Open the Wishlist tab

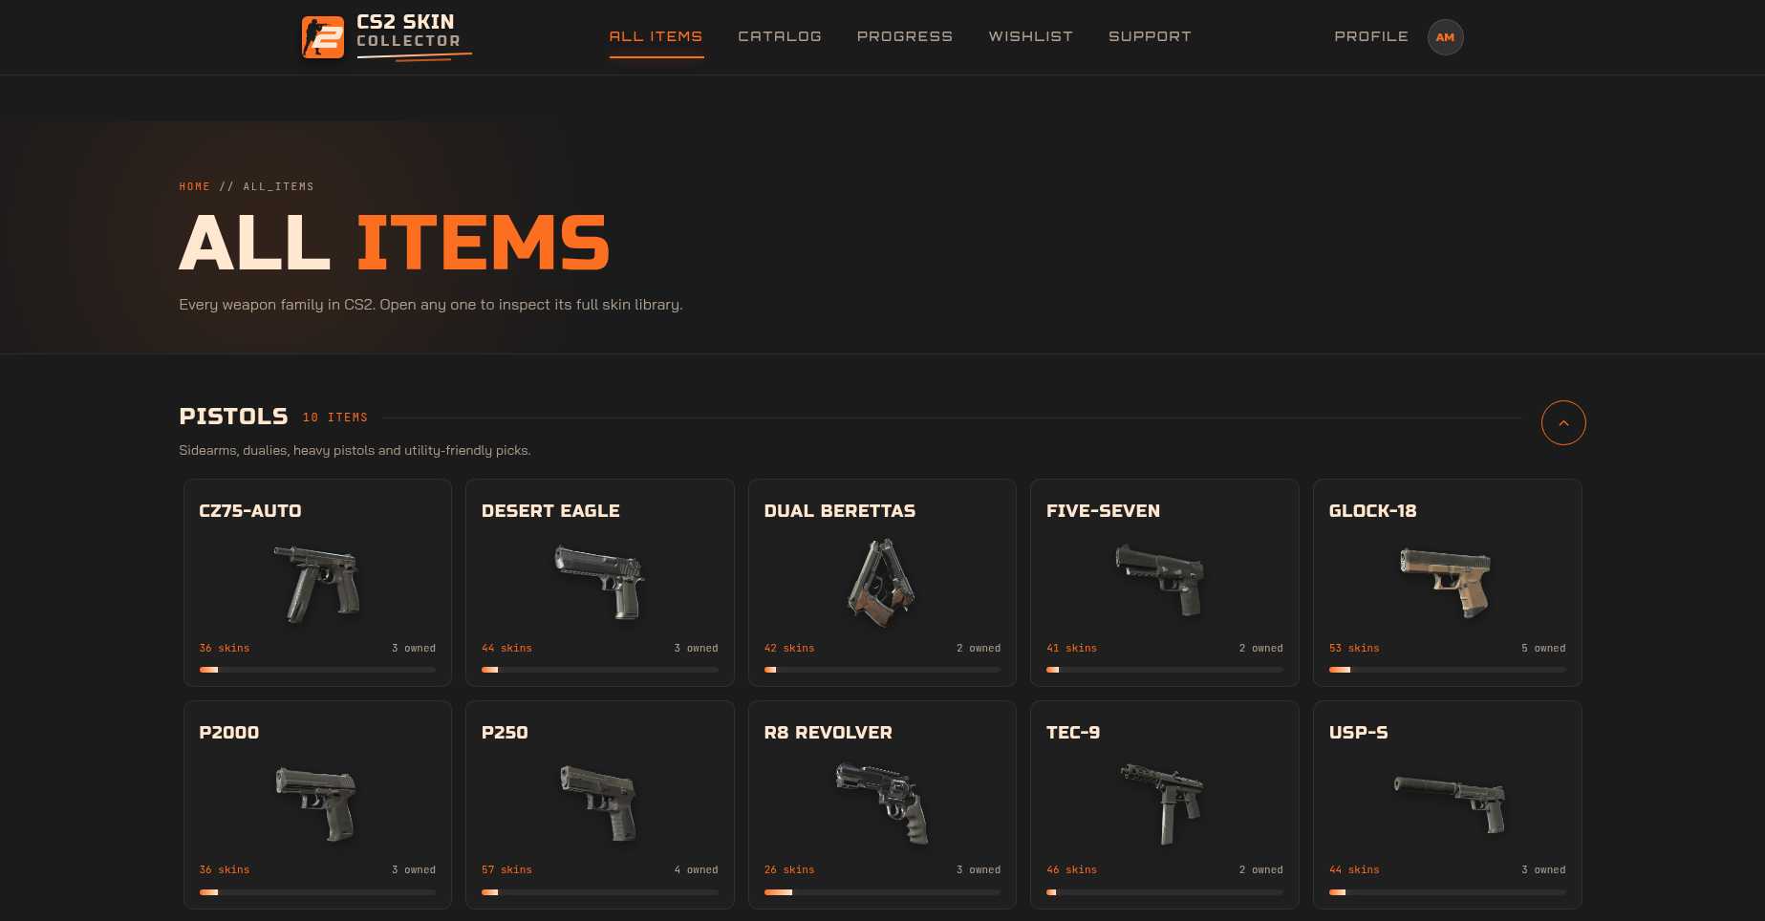pyautogui.click(x=1031, y=36)
